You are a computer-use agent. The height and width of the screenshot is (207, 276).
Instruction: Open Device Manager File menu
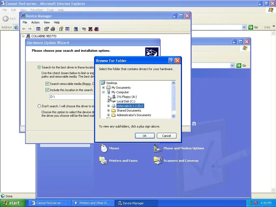coord(25,22)
